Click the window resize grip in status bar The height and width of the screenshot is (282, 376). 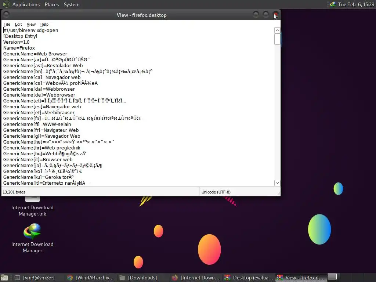[x=278, y=194]
